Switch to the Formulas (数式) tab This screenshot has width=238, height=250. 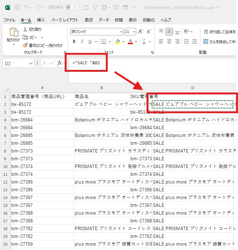(89, 20)
